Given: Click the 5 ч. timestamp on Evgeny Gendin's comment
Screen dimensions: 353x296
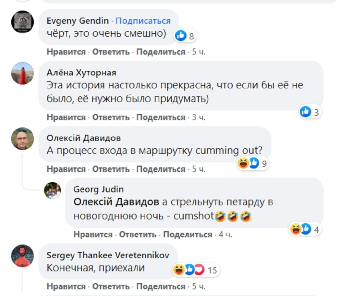Looking at the screenshot, I should [x=198, y=51].
